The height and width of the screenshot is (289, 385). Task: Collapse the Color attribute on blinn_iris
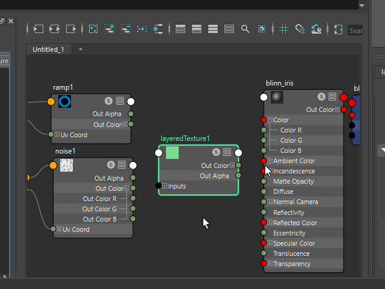[x=270, y=120]
